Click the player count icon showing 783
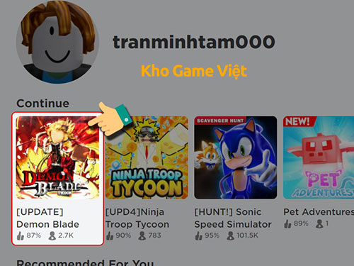Viewport: 354px width, 266px height. pos(142,235)
